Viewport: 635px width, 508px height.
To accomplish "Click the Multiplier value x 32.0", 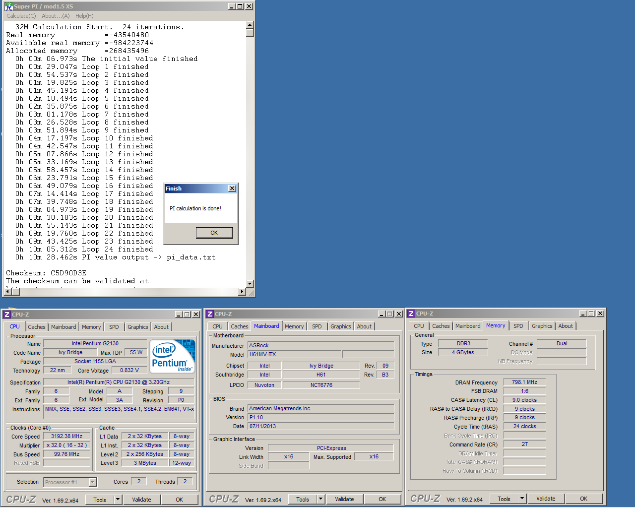I will click(67, 445).
